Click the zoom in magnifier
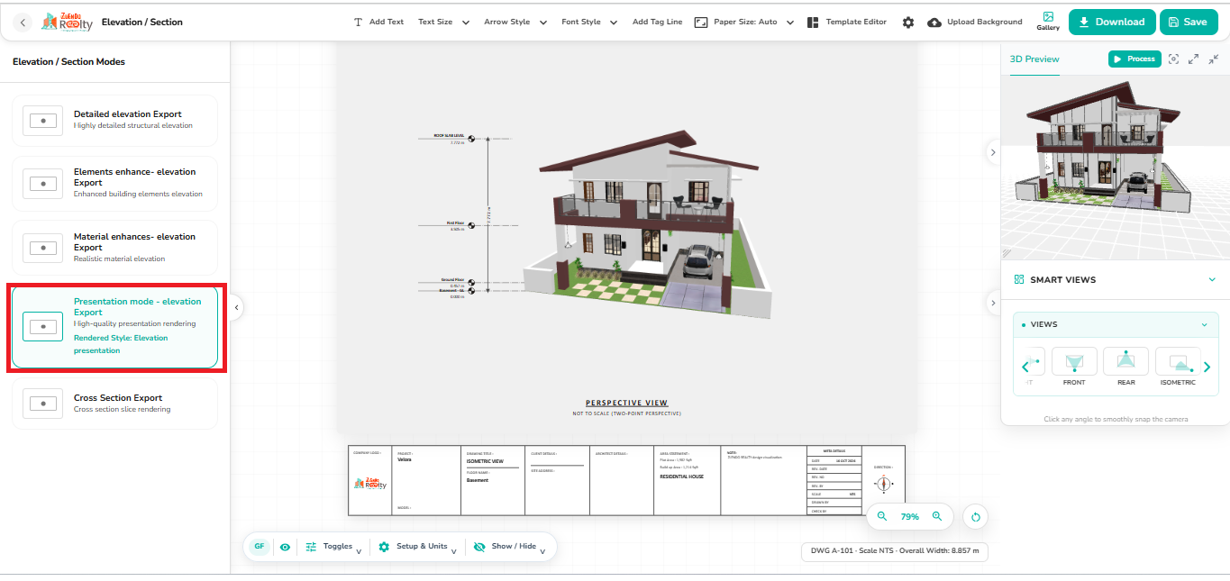The width and height of the screenshot is (1230, 581). 937,516
